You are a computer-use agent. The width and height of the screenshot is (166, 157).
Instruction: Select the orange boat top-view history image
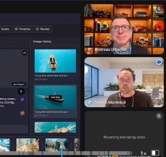coord(55,61)
